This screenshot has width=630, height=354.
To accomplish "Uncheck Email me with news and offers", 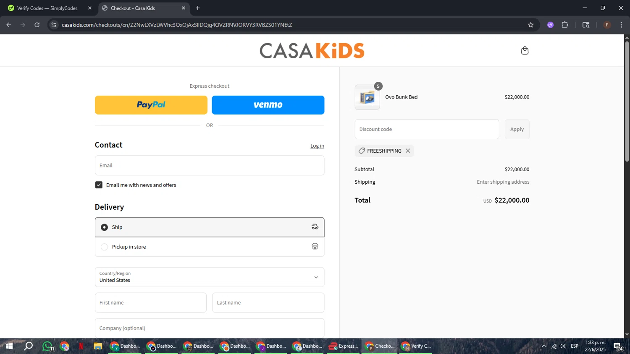I will click(x=99, y=185).
